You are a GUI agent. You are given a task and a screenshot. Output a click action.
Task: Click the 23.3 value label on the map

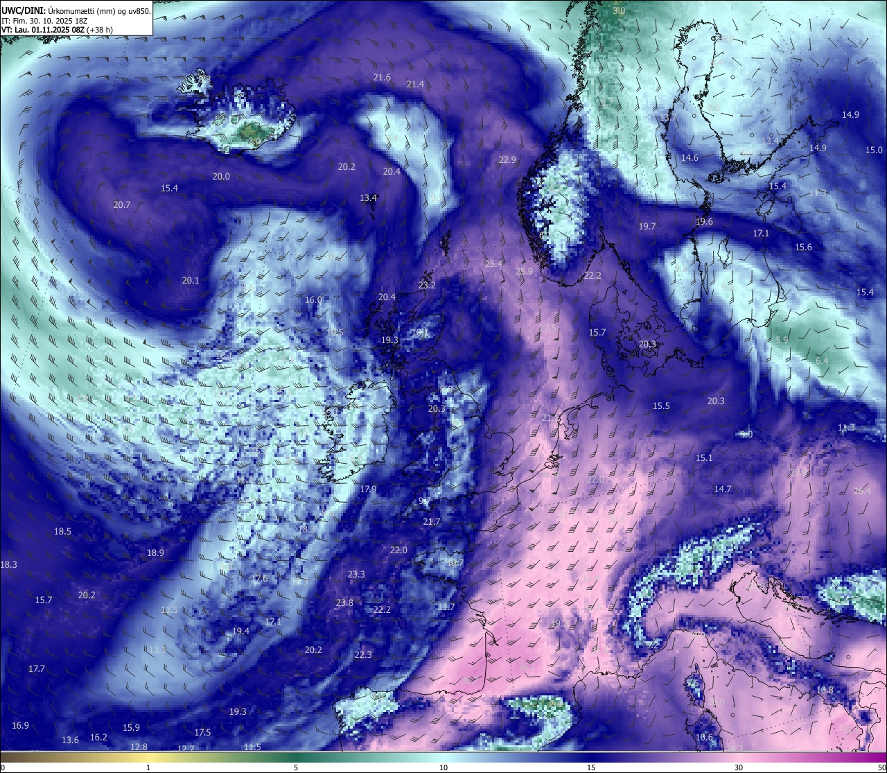tap(356, 575)
